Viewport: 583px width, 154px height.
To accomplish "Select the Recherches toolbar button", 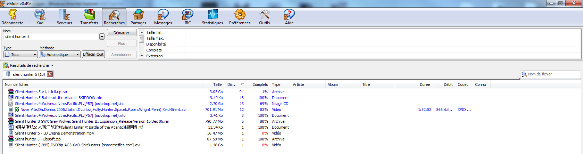I will (x=114, y=17).
